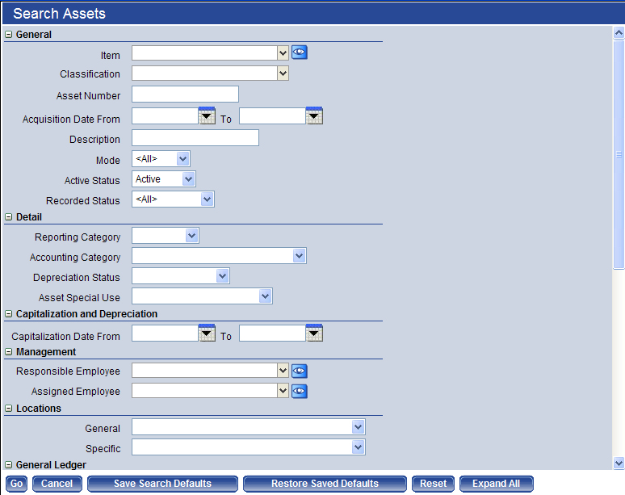
Task: Open Acquisition Date From calendar picker
Action: pos(207,116)
